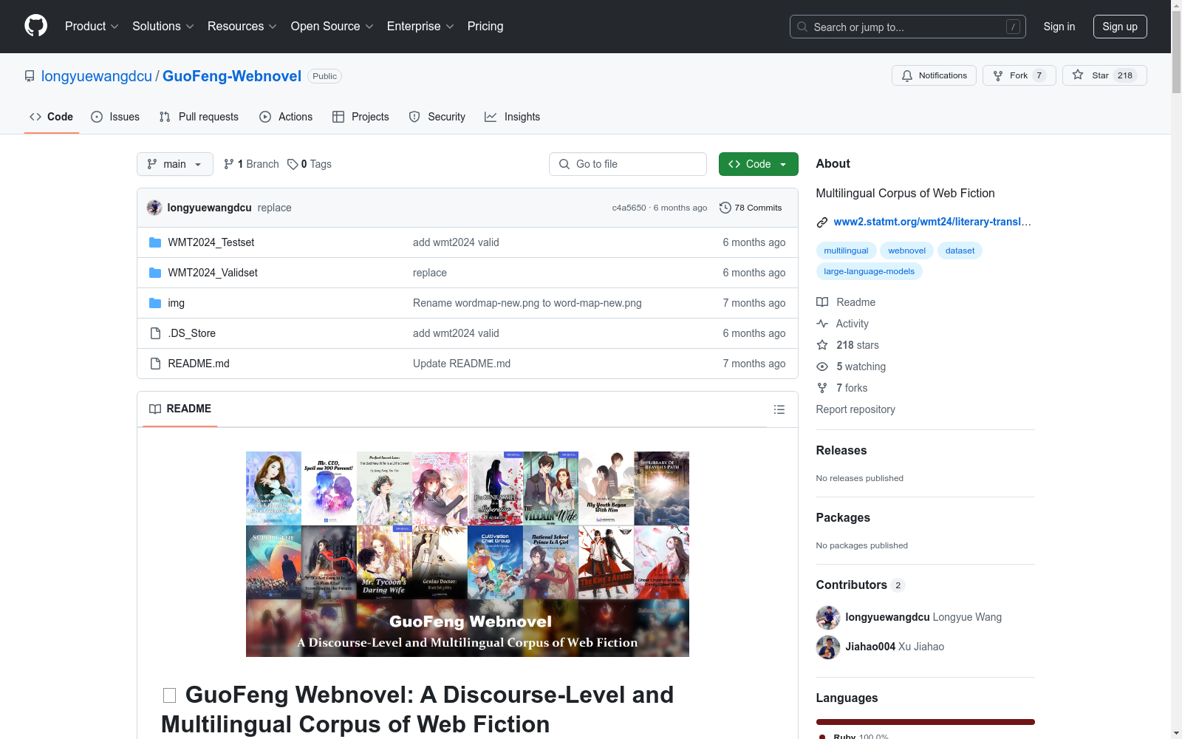This screenshot has height=739, width=1182.
Task: Open the .DS_Store file
Action: click(x=191, y=333)
